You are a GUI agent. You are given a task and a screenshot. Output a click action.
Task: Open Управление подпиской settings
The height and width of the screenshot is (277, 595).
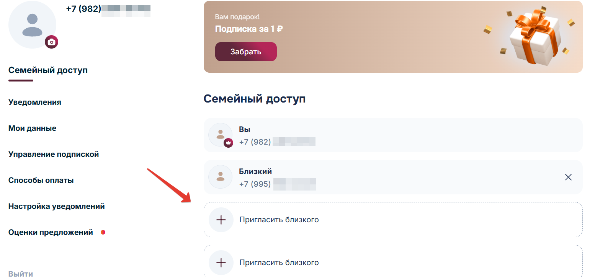point(54,154)
